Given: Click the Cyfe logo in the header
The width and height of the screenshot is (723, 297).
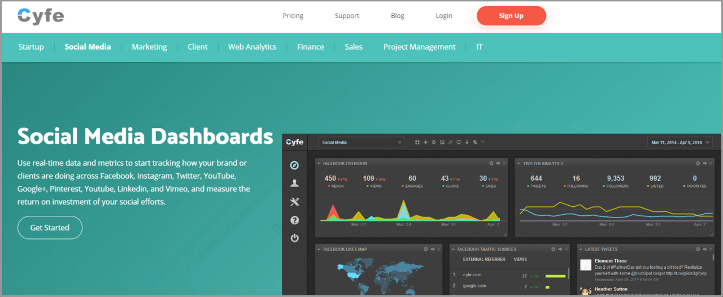Looking at the screenshot, I should [x=41, y=16].
